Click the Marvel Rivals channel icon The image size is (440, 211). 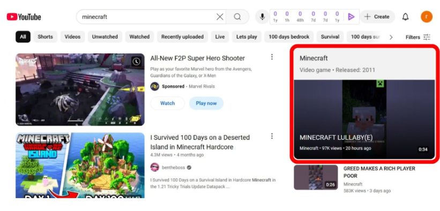point(155,86)
